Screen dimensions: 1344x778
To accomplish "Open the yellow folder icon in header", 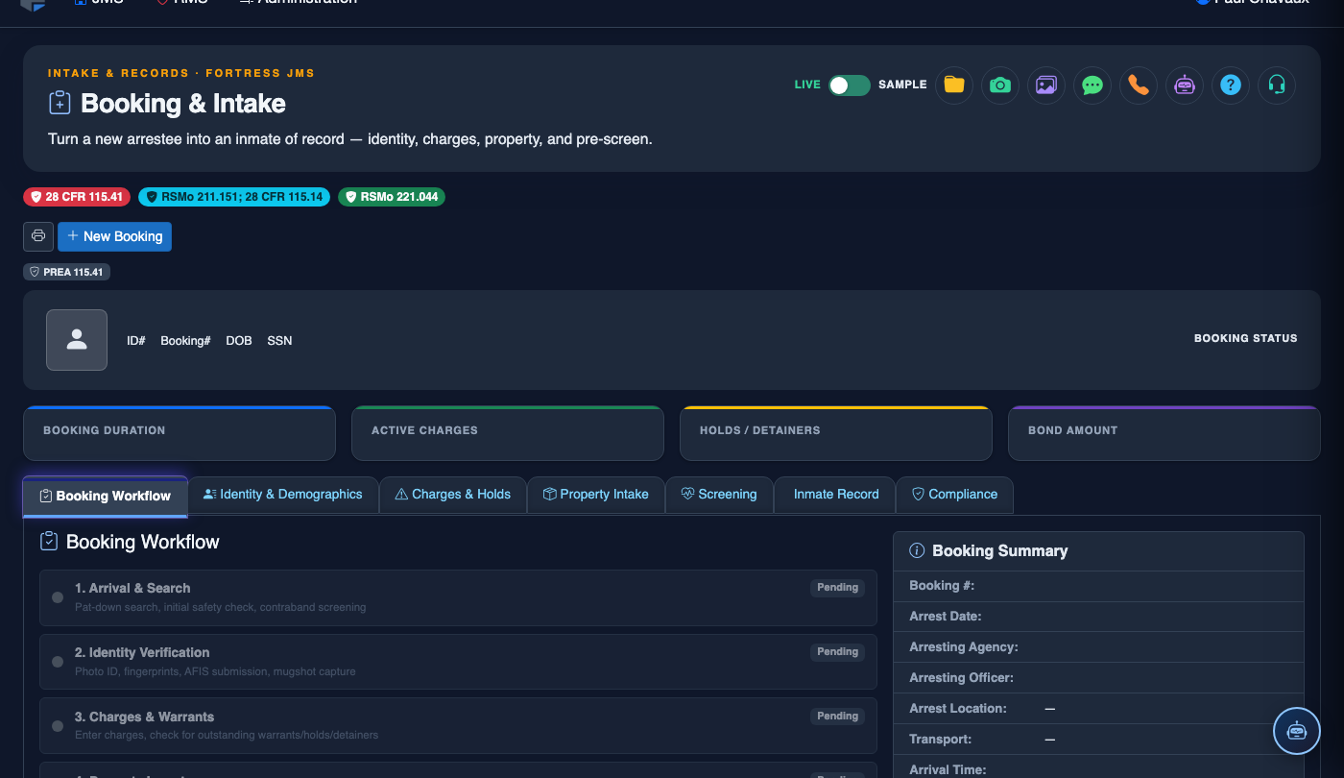I will [x=954, y=85].
